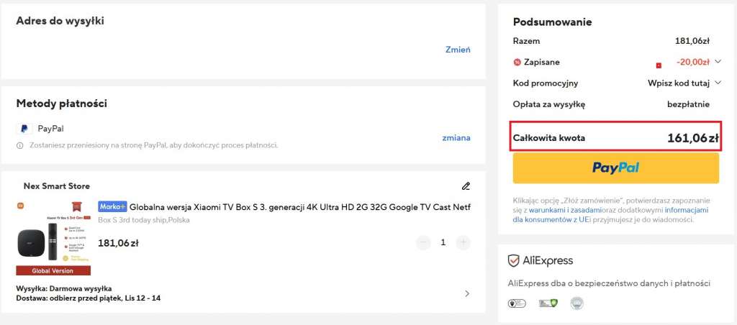The height and width of the screenshot is (325, 737).
Task: Pay with the yellow PayPal button
Action: (616, 168)
